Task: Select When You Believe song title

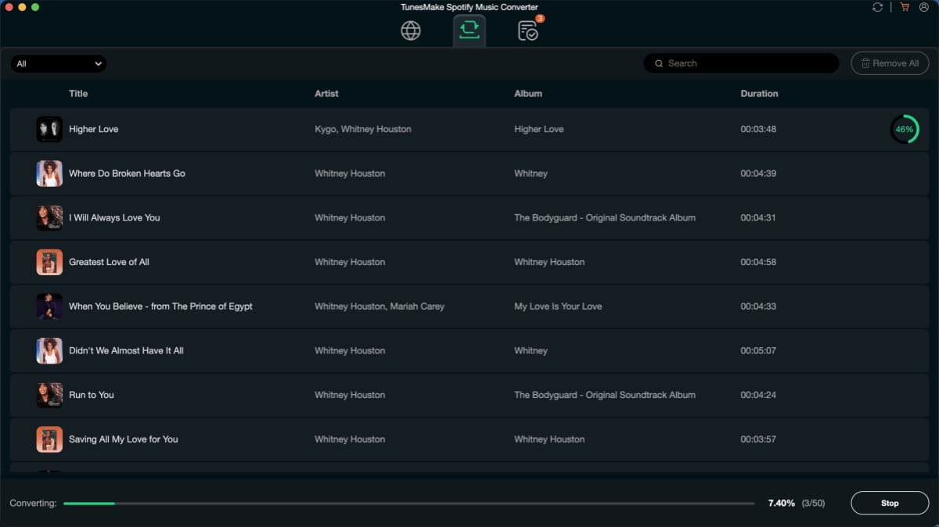Action: pos(160,307)
